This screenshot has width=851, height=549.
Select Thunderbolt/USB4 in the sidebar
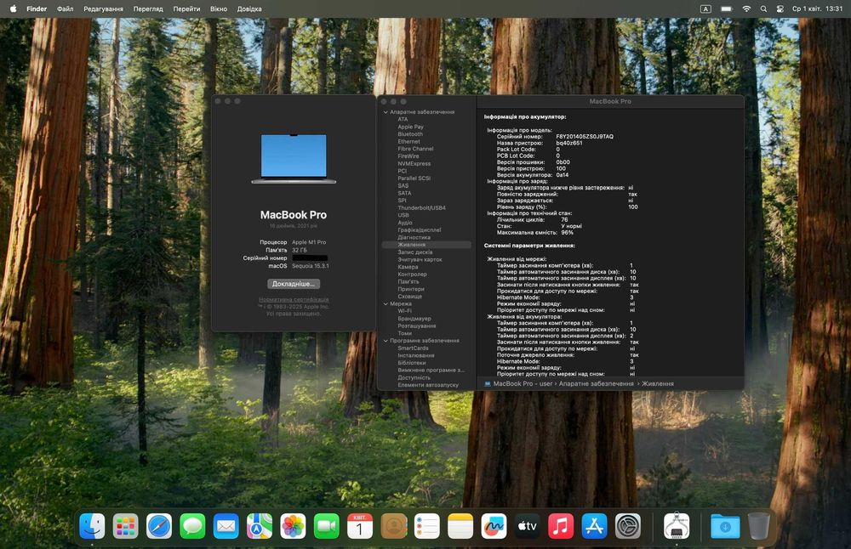coord(422,208)
